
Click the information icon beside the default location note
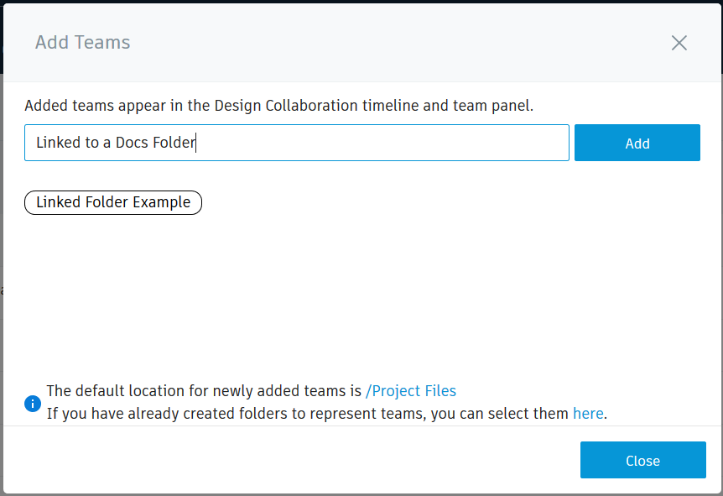point(32,403)
